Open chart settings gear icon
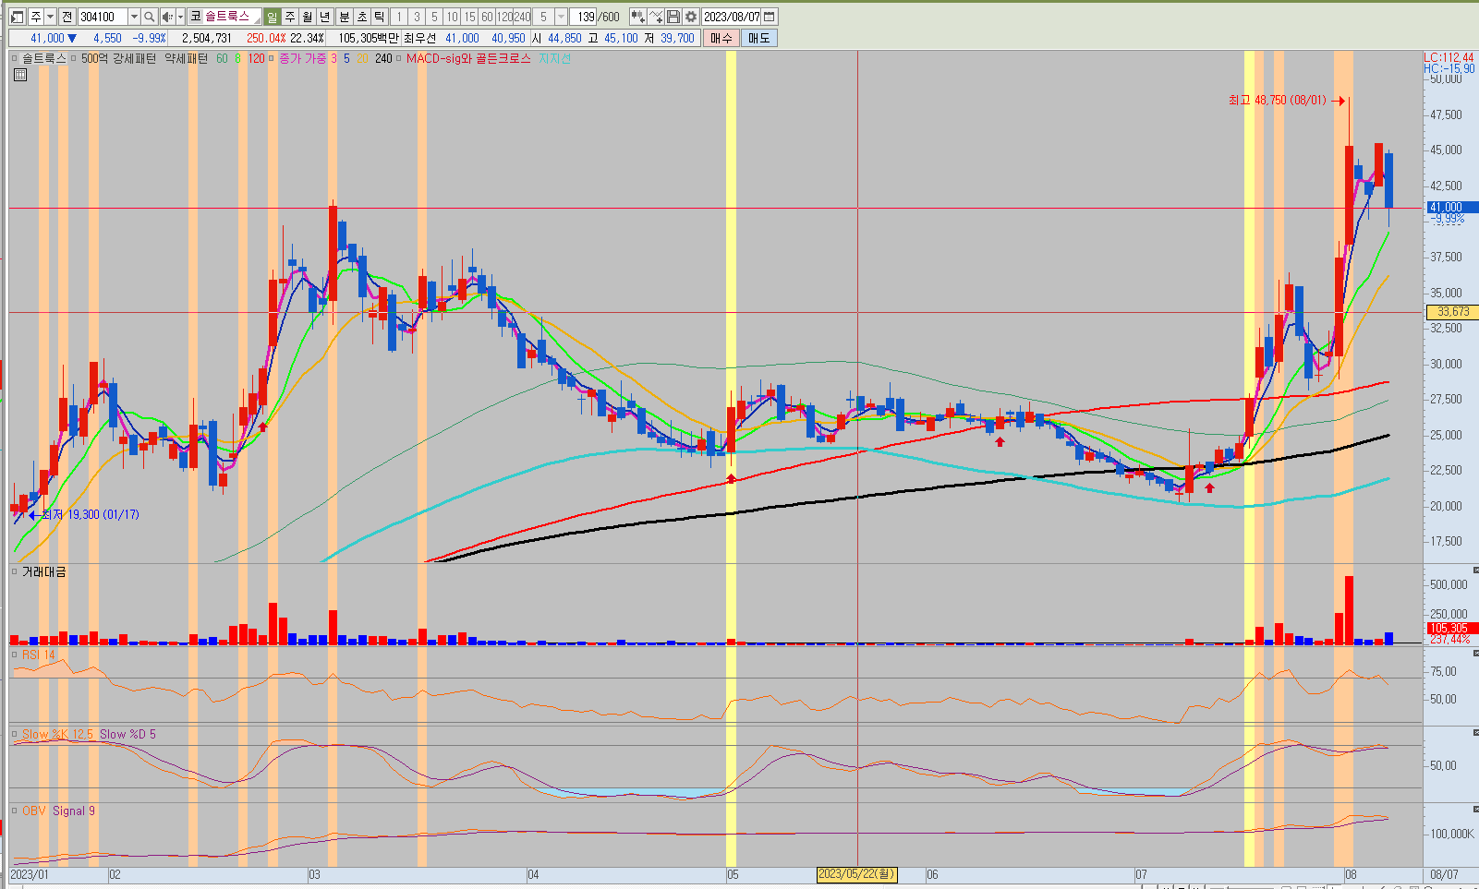This screenshot has width=1479, height=889. (x=690, y=17)
